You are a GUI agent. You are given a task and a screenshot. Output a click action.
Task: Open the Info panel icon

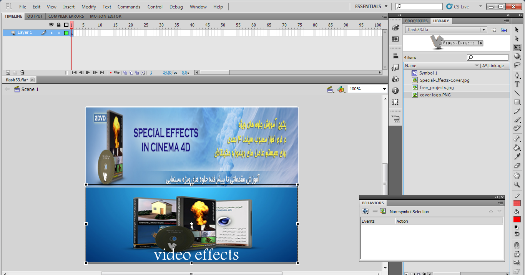(395, 91)
